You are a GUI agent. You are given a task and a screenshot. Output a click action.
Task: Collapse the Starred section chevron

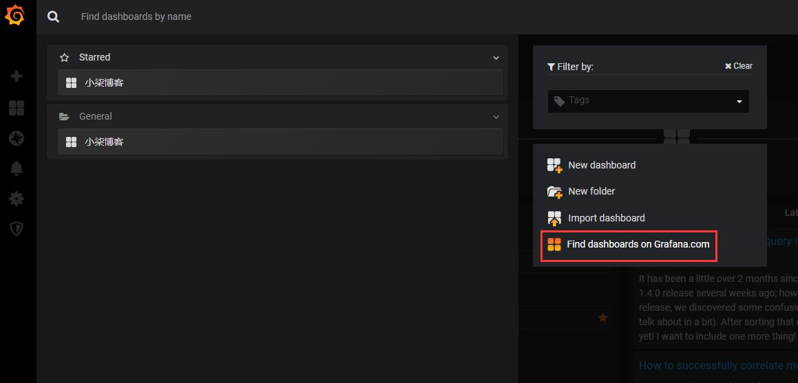(496, 58)
